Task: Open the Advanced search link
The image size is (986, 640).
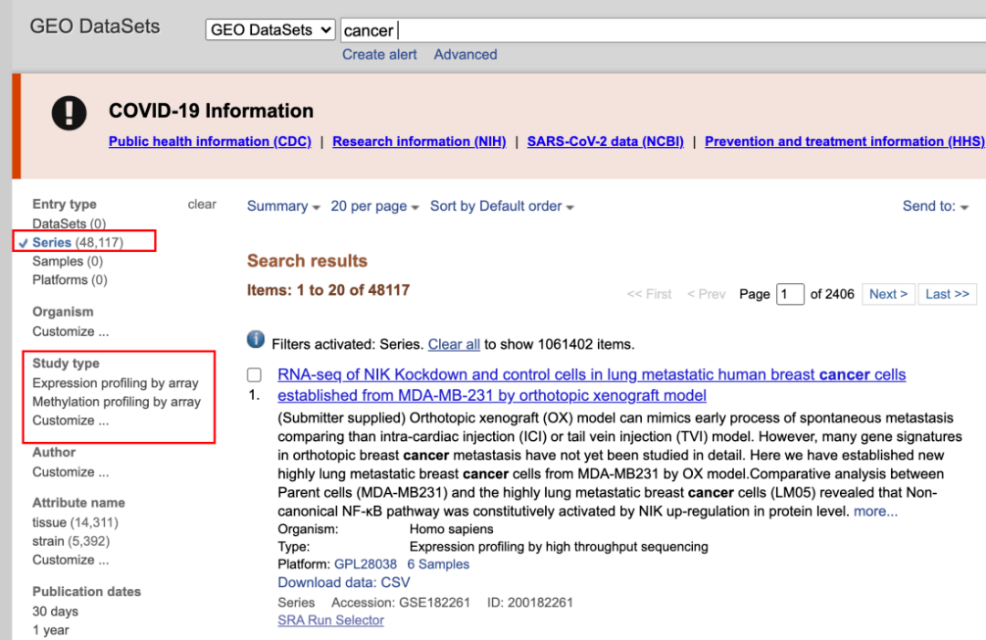Action: (466, 55)
